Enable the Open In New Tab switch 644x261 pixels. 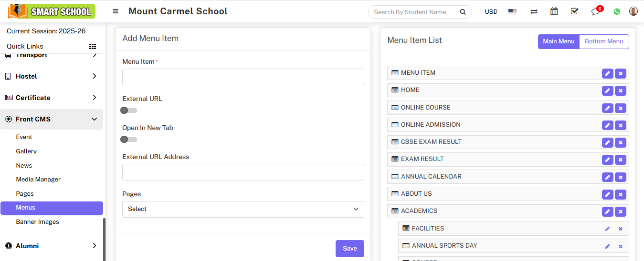pos(128,140)
